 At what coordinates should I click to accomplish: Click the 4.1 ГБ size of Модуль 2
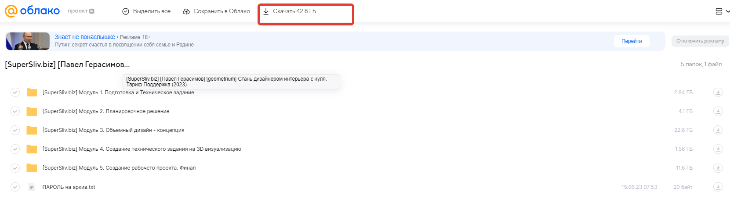pyautogui.click(x=685, y=111)
